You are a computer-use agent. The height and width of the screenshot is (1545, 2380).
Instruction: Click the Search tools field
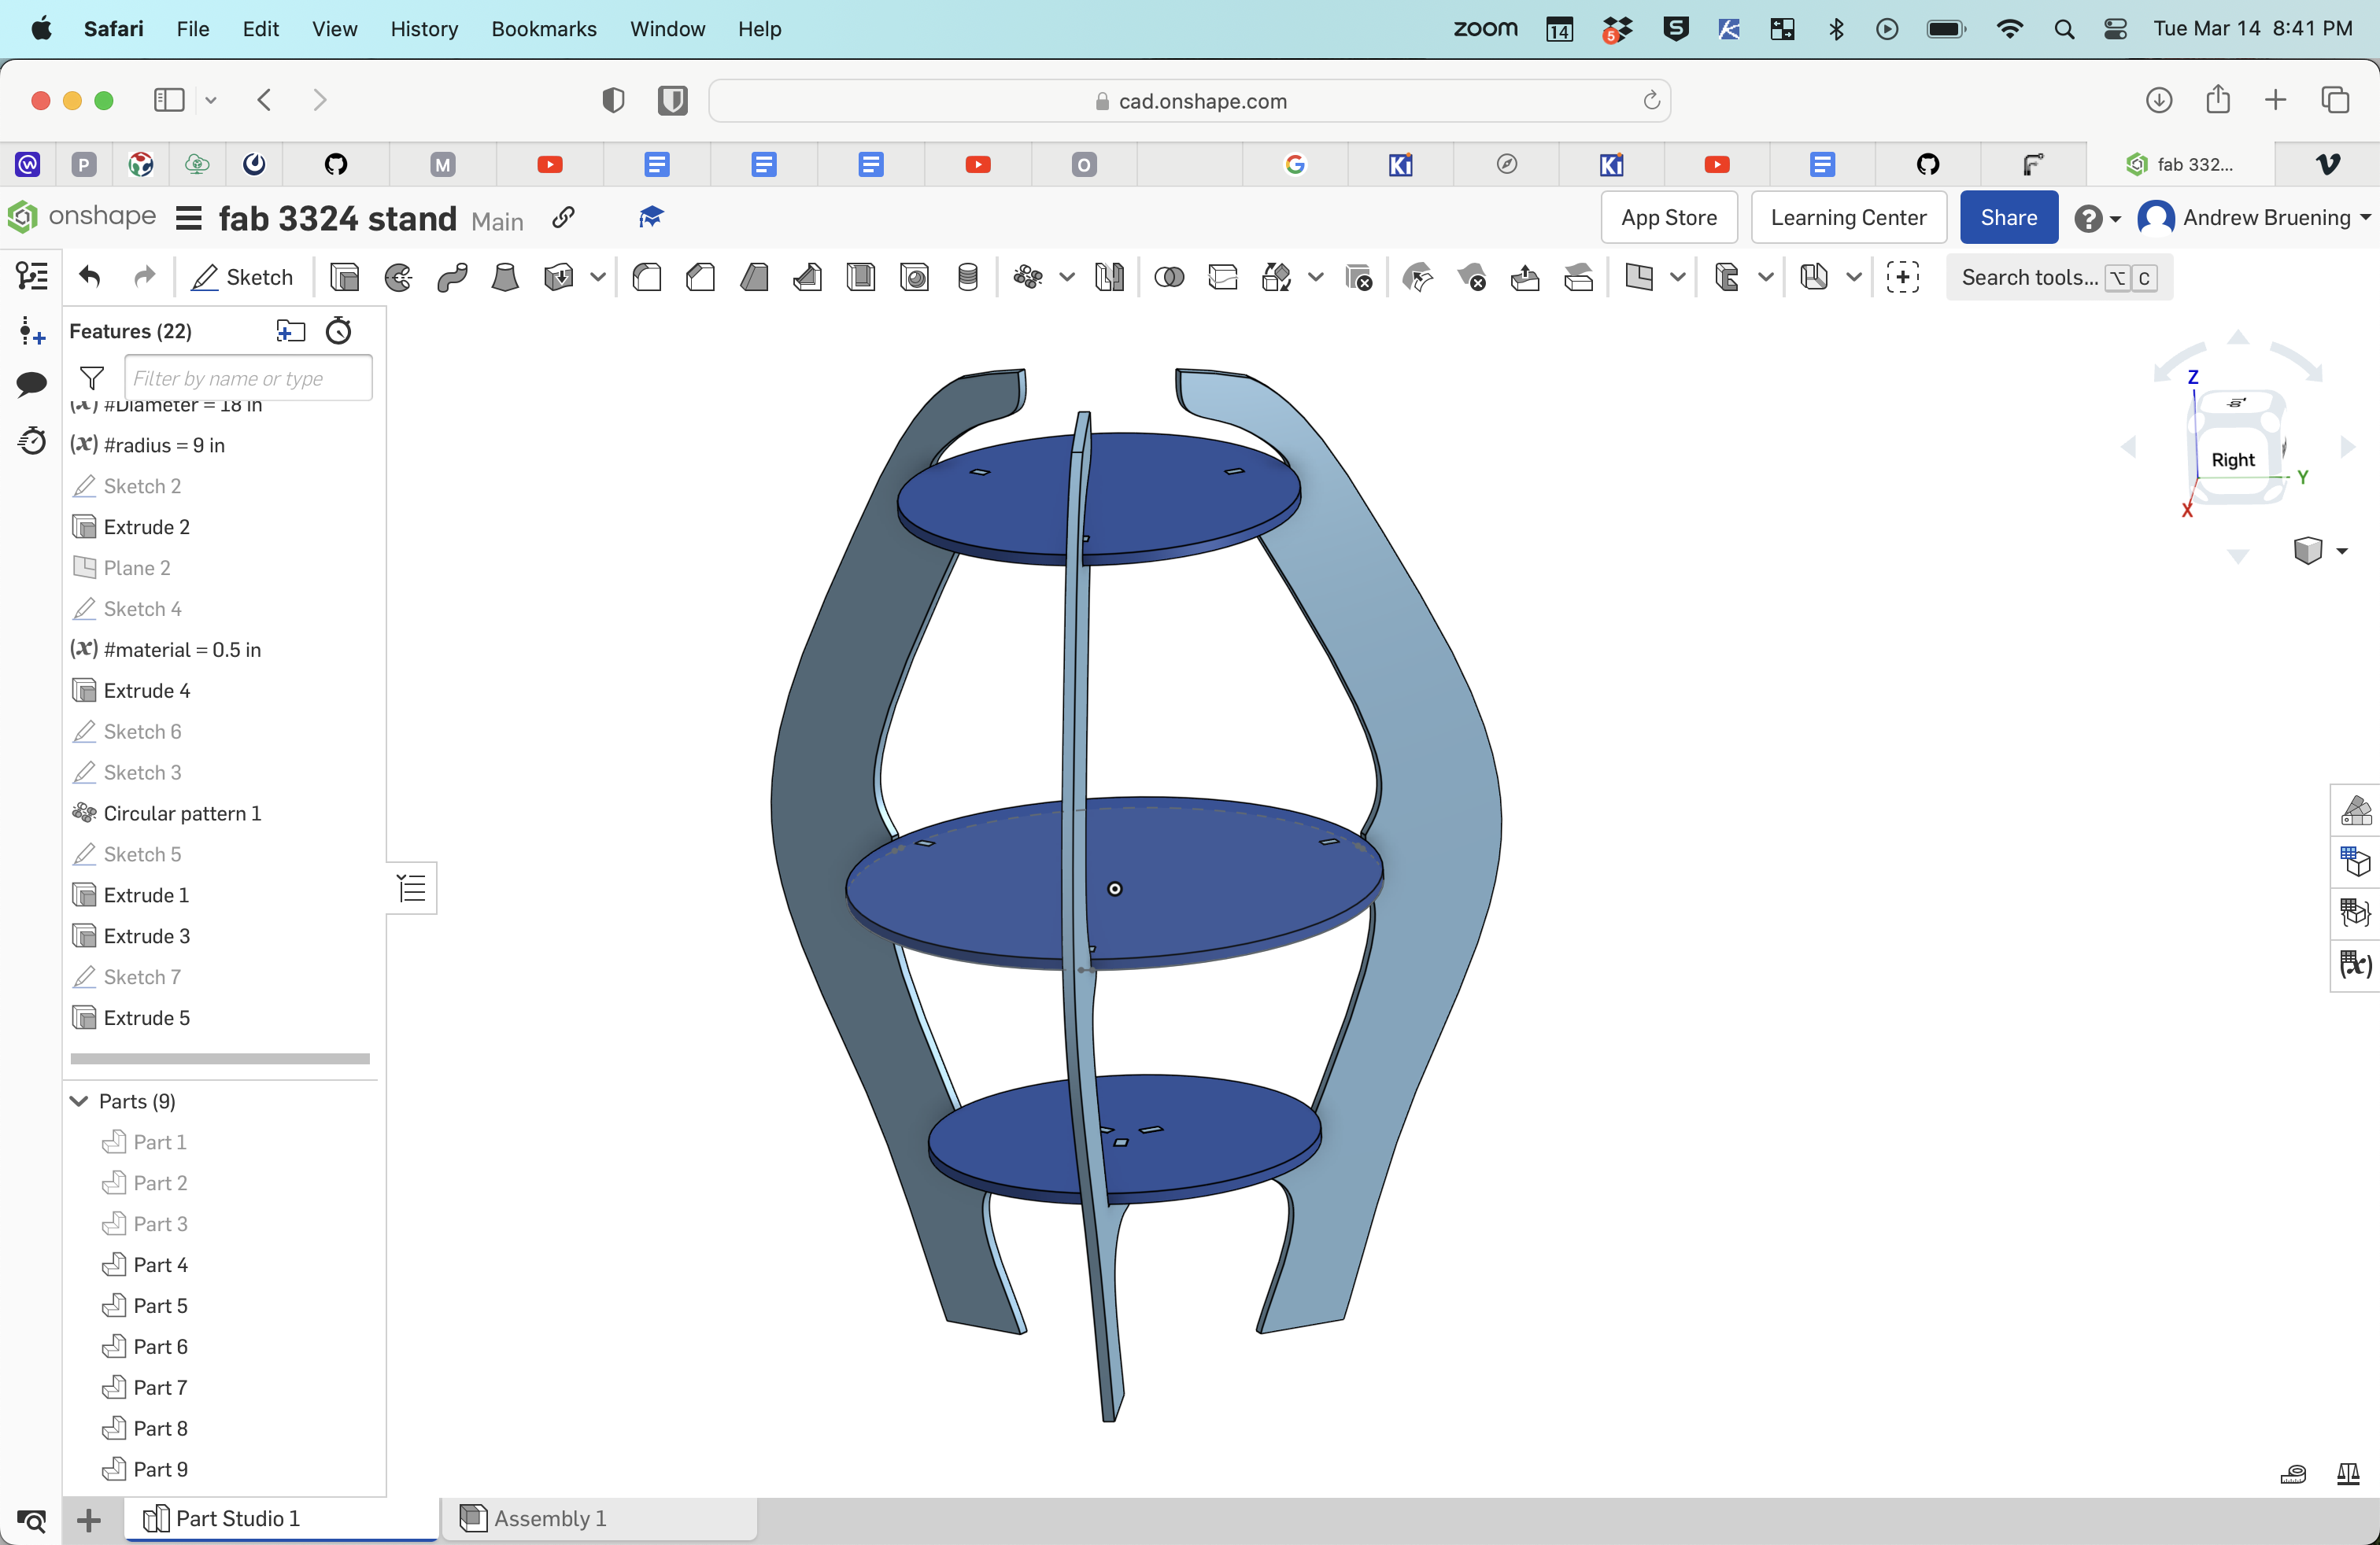pyautogui.click(x=2059, y=277)
